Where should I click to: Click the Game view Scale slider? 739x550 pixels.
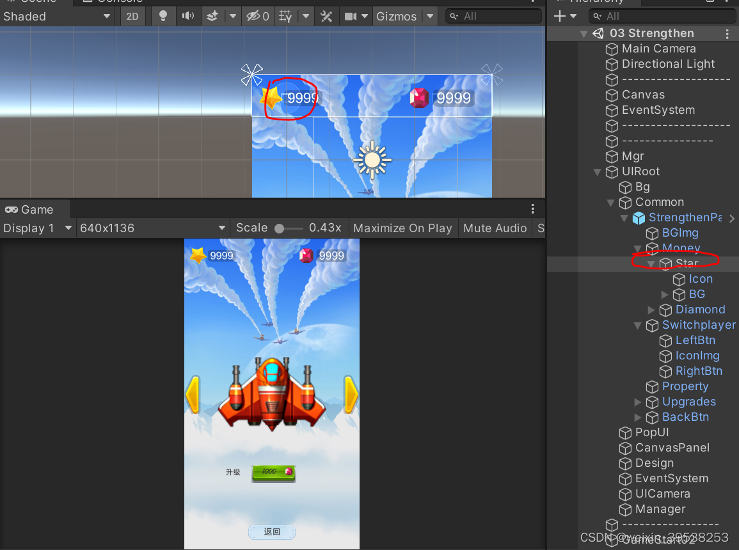pyautogui.click(x=289, y=229)
